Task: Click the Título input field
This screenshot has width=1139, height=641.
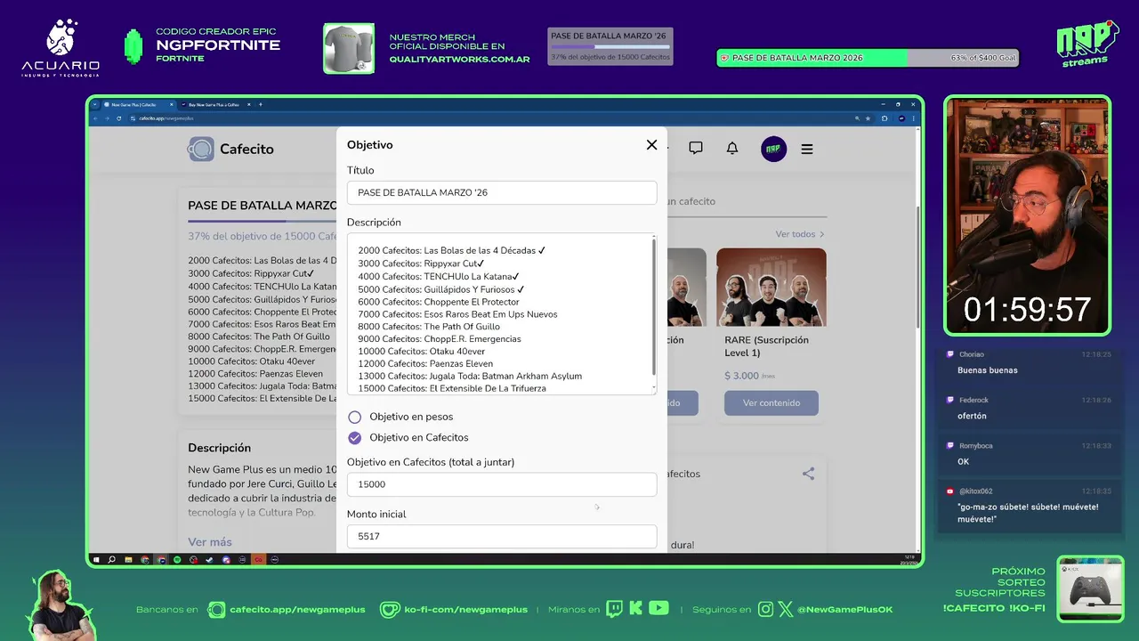Action: coord(502,192)
